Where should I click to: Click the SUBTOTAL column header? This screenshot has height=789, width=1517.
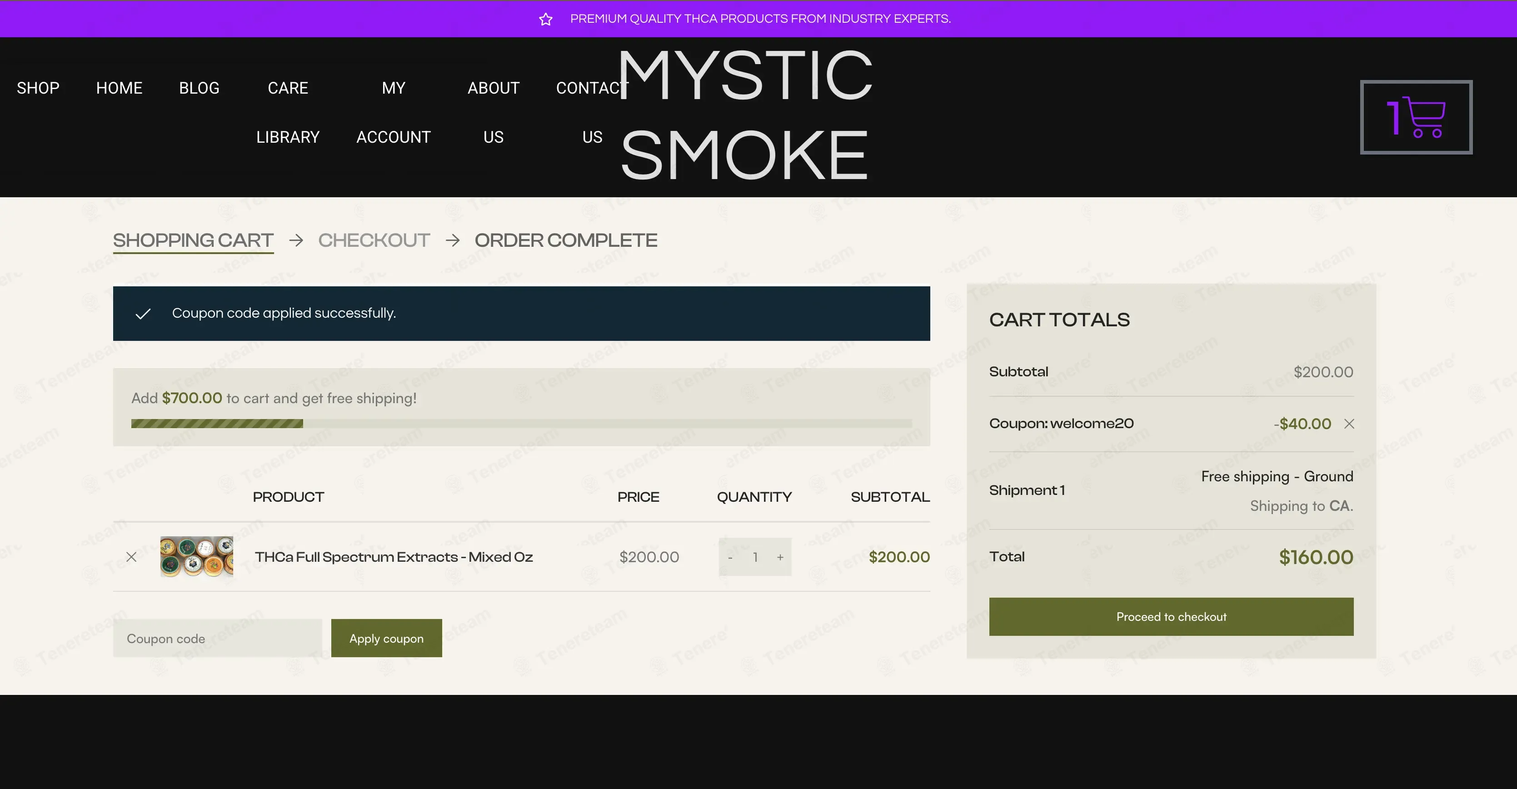coord(890,497)
